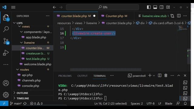Toggle the bottom panel layout icon
Screen dimensions: 194x109
pyautogui.click(x=155, y=7)
